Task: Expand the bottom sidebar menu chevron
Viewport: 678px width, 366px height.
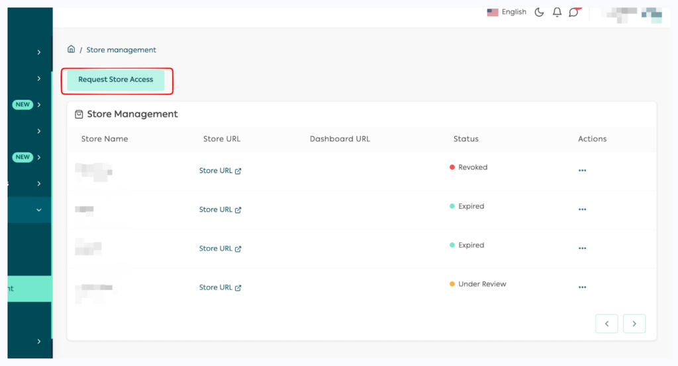Action: coord(39,342)
